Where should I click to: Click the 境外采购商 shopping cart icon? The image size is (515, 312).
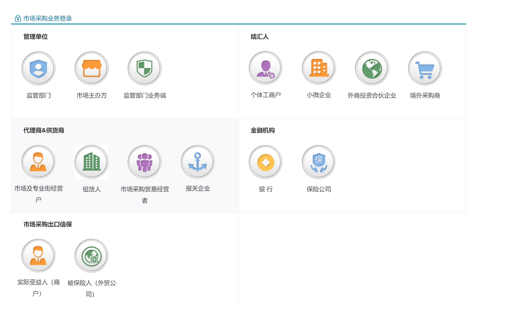pyautogui.click(x=425, y=68)
